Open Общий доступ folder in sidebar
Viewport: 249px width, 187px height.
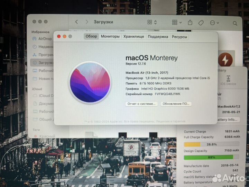43,119
